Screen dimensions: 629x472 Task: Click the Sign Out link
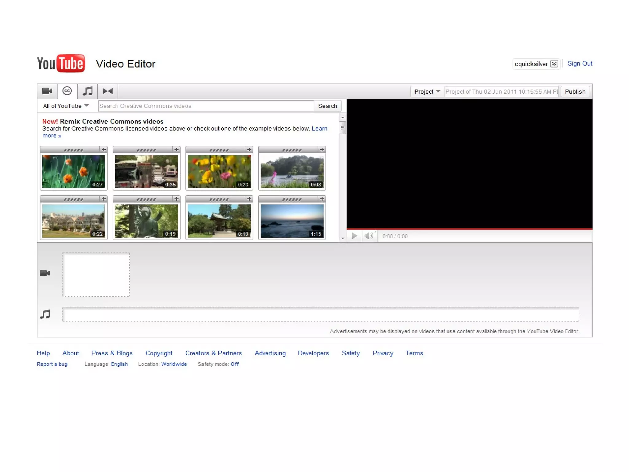[580, 64]
